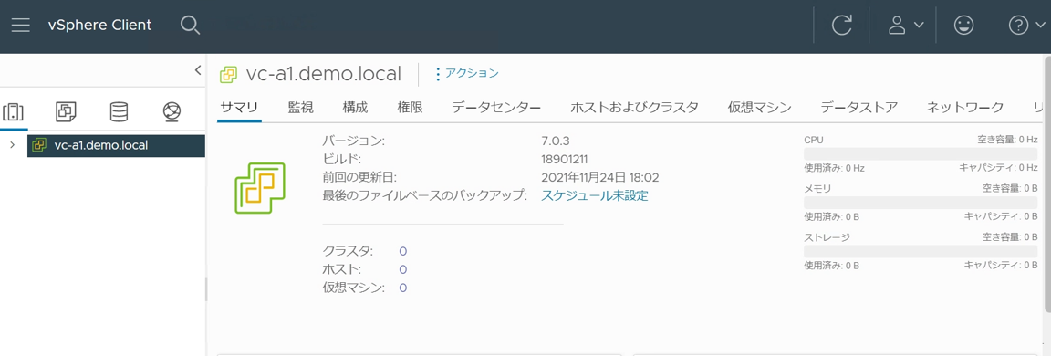
Task: Click the vc-a1.demo.local page heading
Action: pos(324,74)
